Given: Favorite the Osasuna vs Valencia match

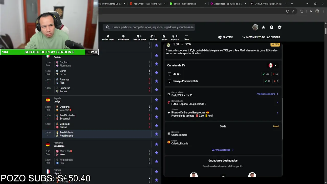Looking at the screenshot, I should click(x=156, y=108).
